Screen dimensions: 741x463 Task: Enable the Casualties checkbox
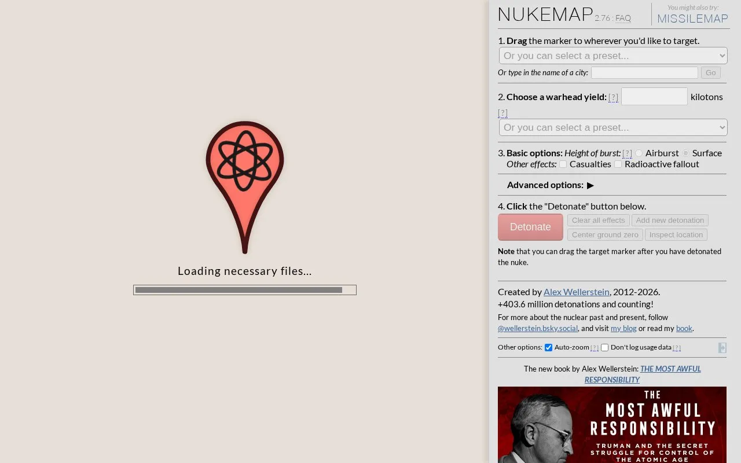point(563,164)
